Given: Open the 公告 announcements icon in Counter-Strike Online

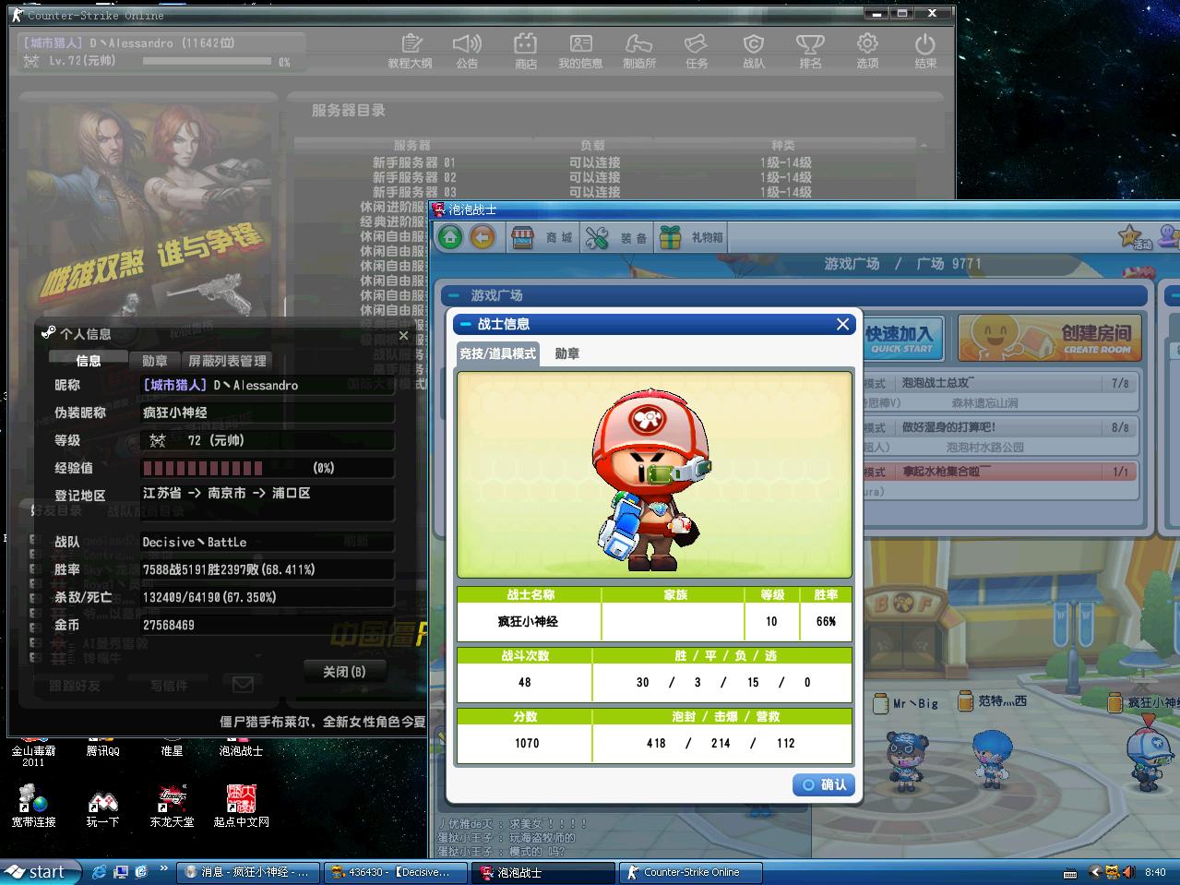Looking at the screenshot, I should (467, 51).
